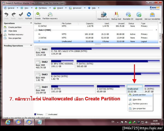The height and width of the screenshot is (131, 164).
Task: Click the Disk4 drive icon
Action: 38,87
